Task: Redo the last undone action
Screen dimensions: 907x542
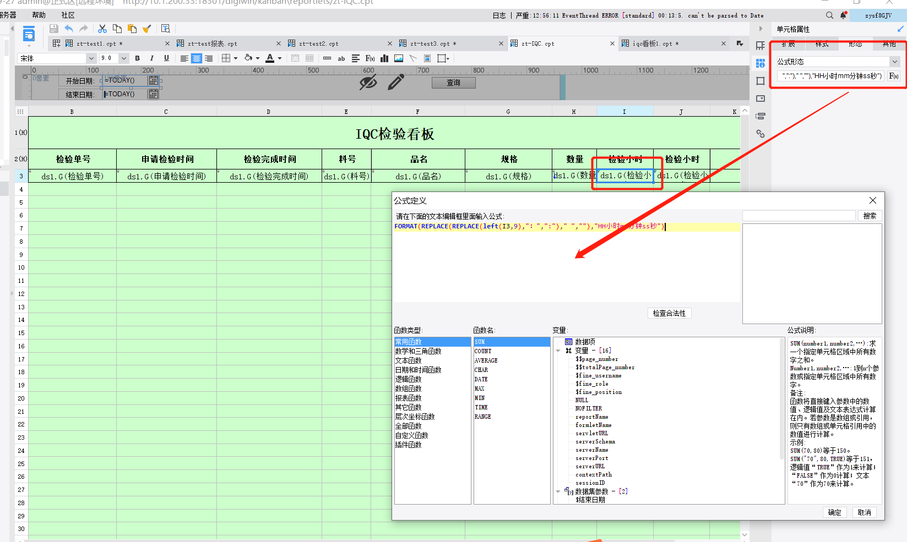Action: tap(84, 29)
